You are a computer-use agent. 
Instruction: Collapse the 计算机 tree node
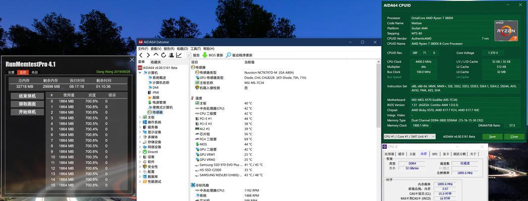click(140, 72)
